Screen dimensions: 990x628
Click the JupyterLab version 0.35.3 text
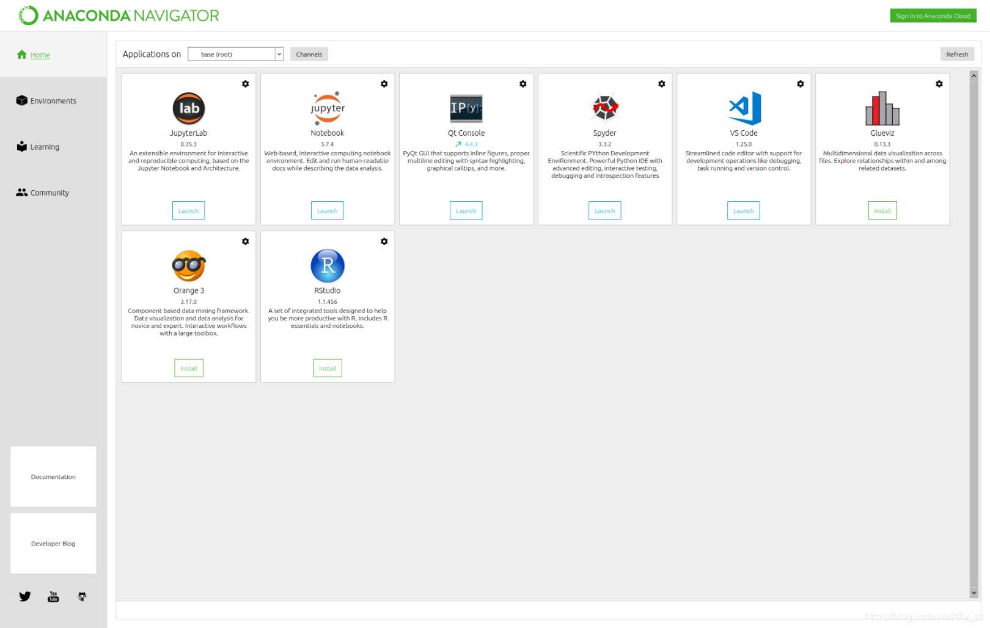tap(189, 144)
